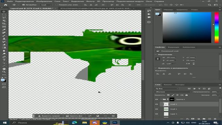The height and width of the screenshot is (125, 222).
Task: Click the Home icon in options bar
Action: 6,5
